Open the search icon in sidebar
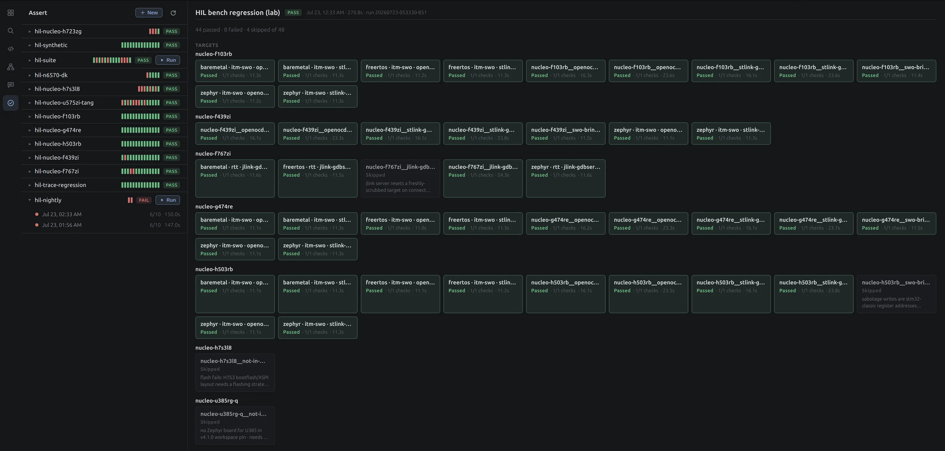This screenshot has height=451, width=945. (11, 31)
